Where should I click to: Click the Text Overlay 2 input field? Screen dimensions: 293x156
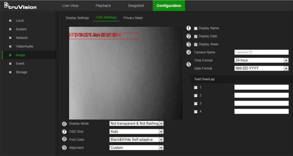tap(261, 95)
